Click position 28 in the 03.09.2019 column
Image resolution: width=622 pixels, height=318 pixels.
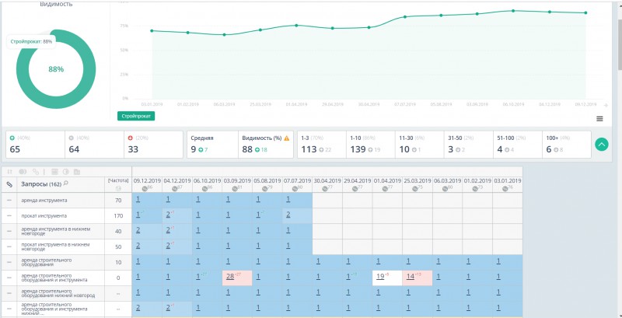click(x=230, y=277)
